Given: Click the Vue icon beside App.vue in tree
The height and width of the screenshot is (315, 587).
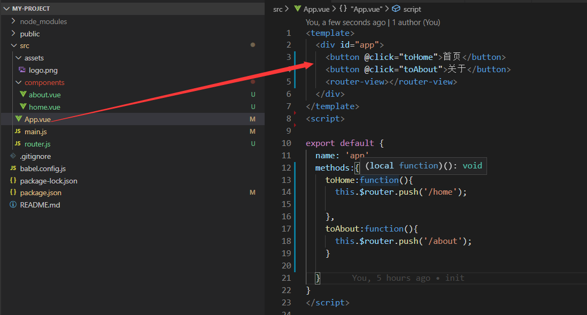Looking at the screenshot, I should coord(19,119).
